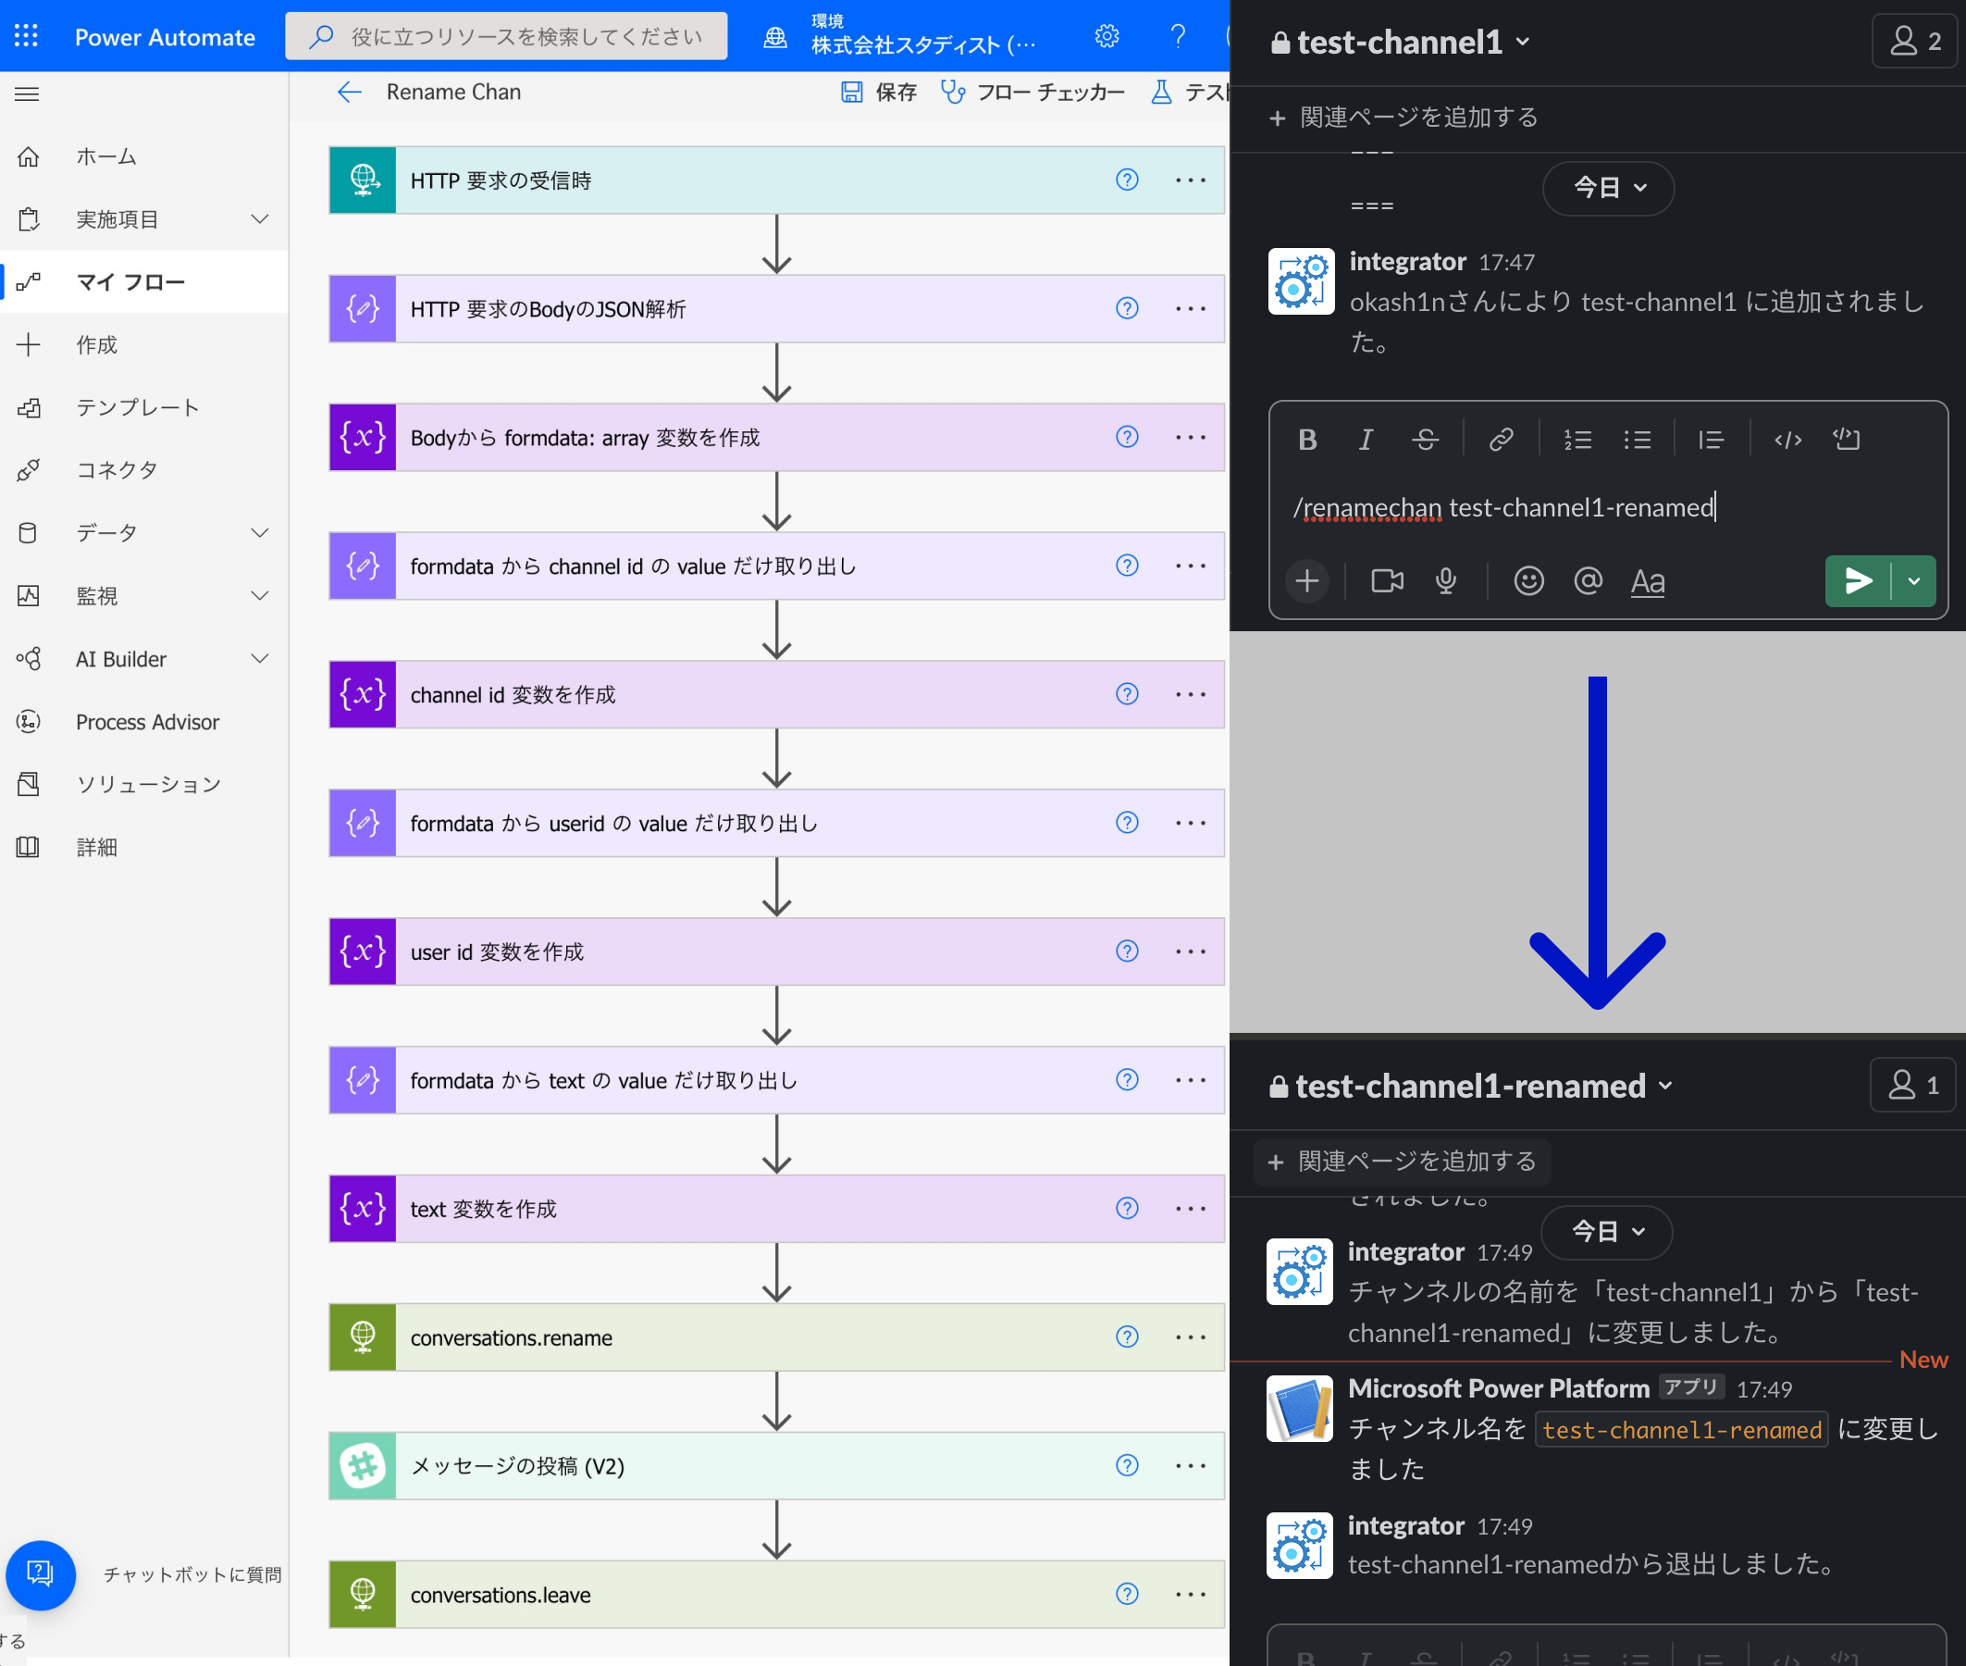The width and height of the screenshot is (1966, 1666).
Task: Toggle italic formatting in composer
Action: tap(1365, 439)
